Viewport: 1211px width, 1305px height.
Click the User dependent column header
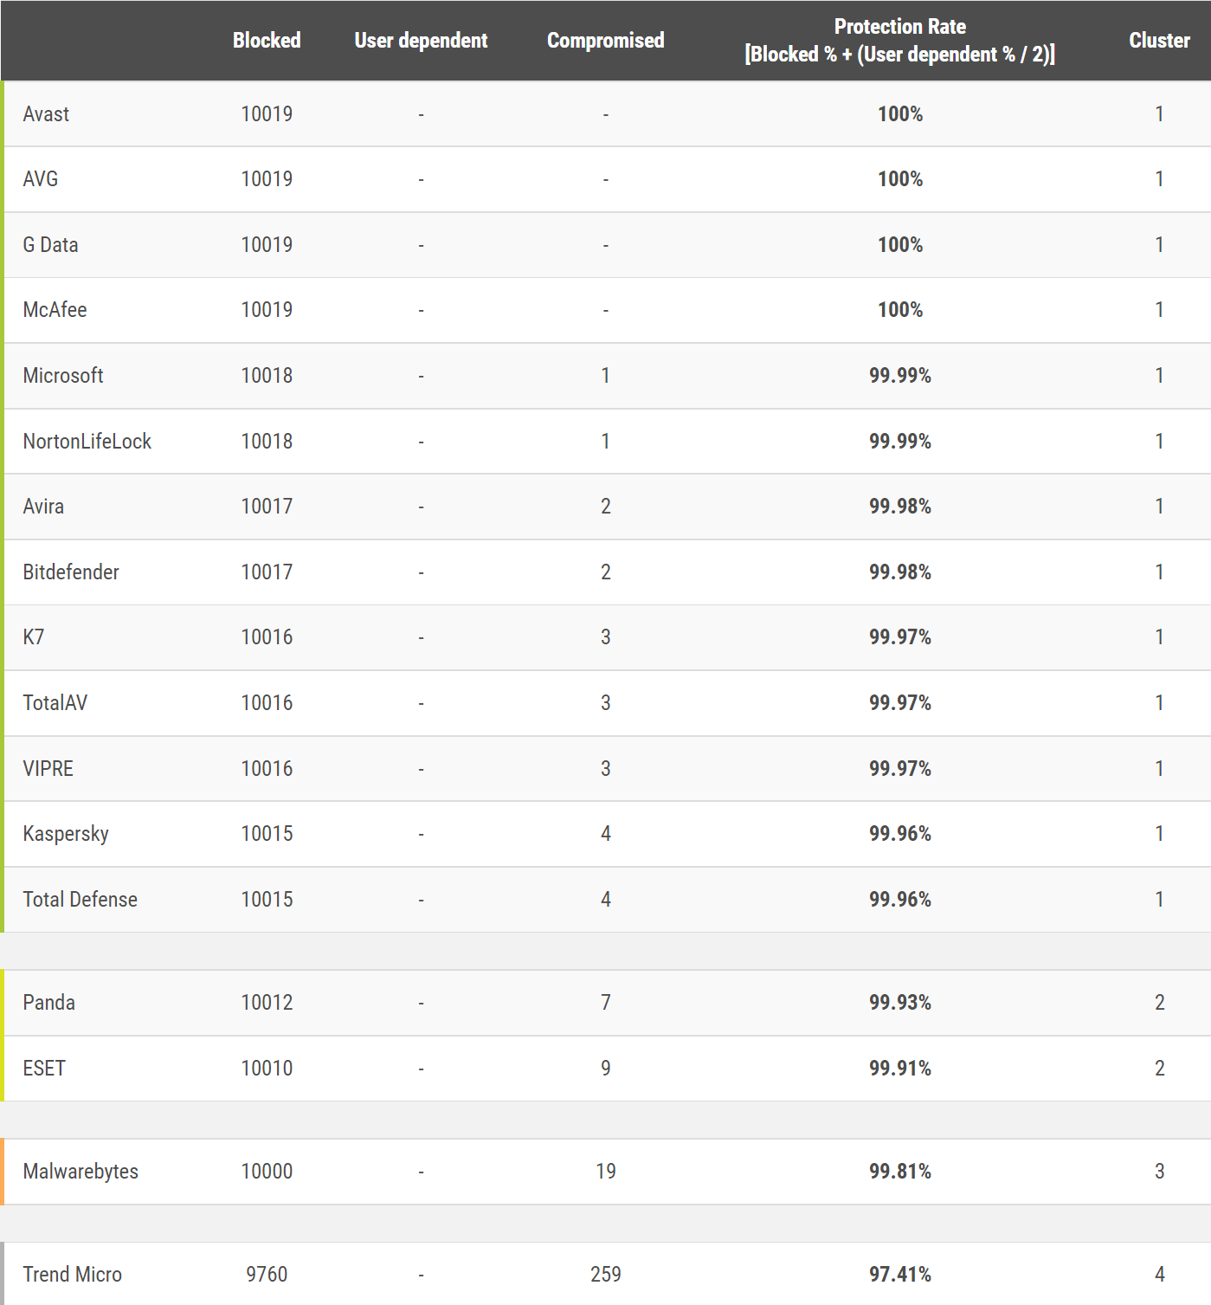[421, 41]
